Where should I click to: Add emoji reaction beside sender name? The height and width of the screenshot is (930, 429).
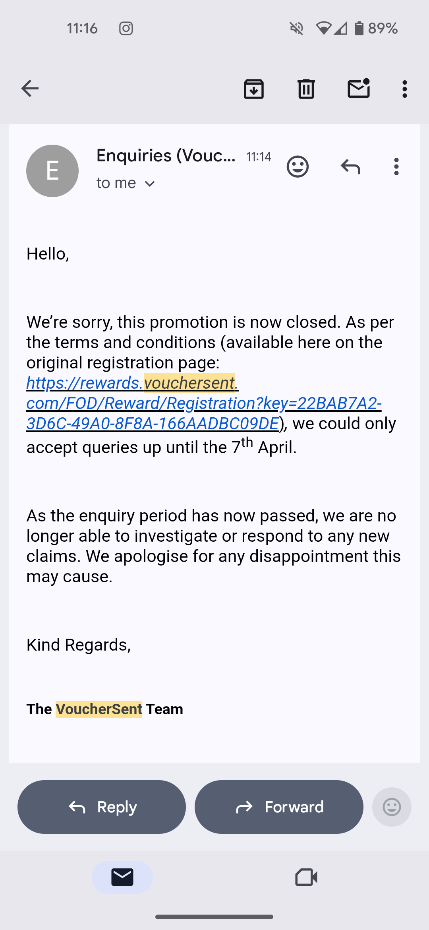[298, 167]
